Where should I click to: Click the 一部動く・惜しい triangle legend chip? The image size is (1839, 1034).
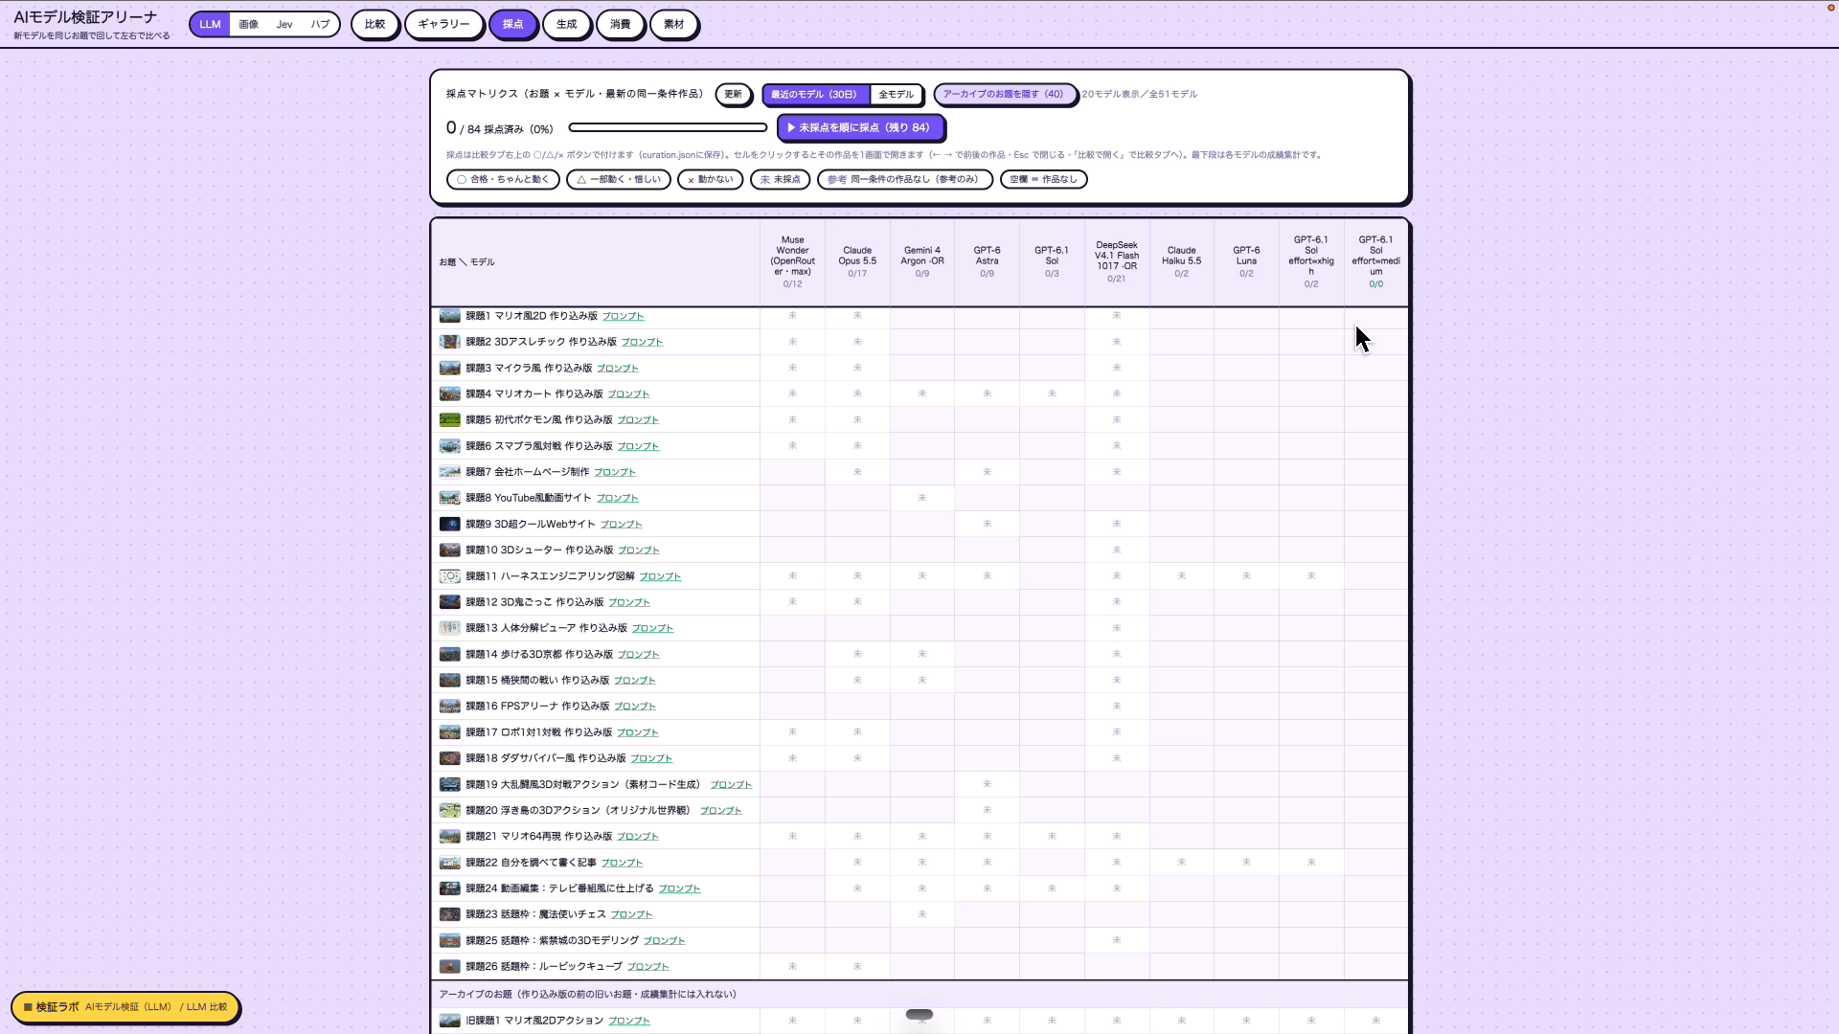[x=619, y=180]
